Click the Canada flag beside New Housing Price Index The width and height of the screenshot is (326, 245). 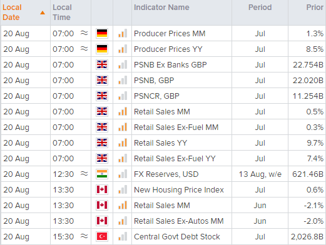(x=102, y=189)
